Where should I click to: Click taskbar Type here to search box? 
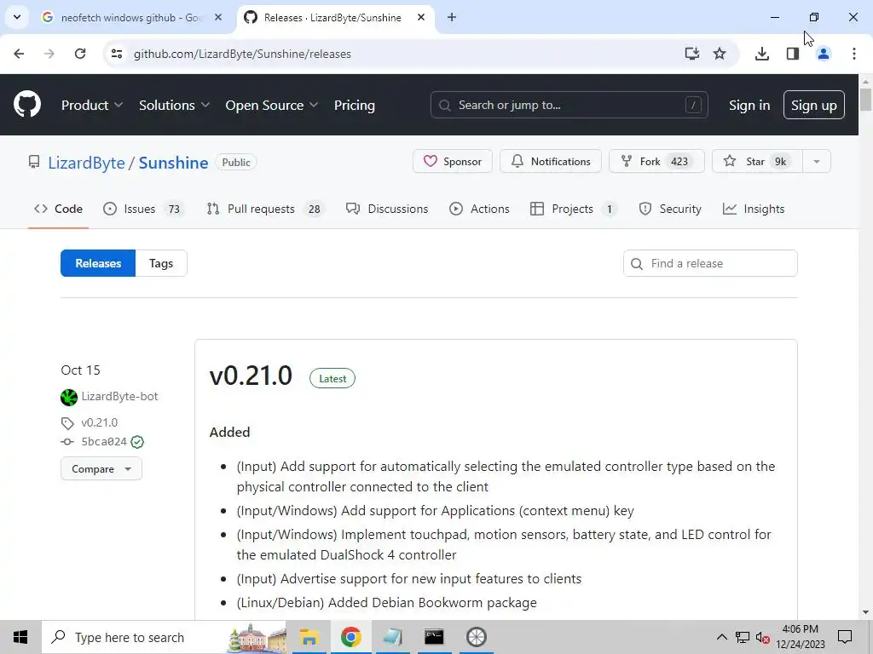165,637
